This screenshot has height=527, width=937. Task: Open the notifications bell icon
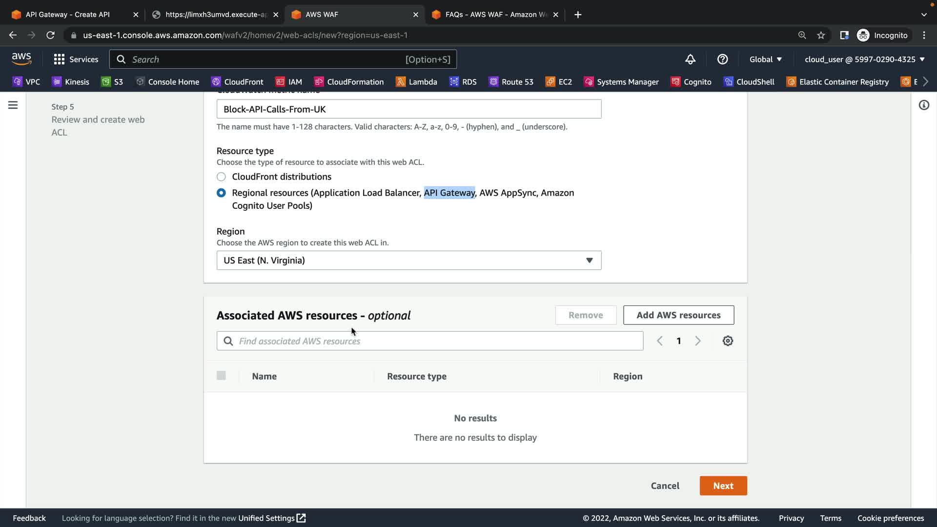click(x=690, y=60)
